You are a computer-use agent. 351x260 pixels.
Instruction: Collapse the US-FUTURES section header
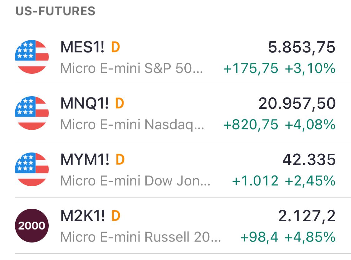point(55,11)
